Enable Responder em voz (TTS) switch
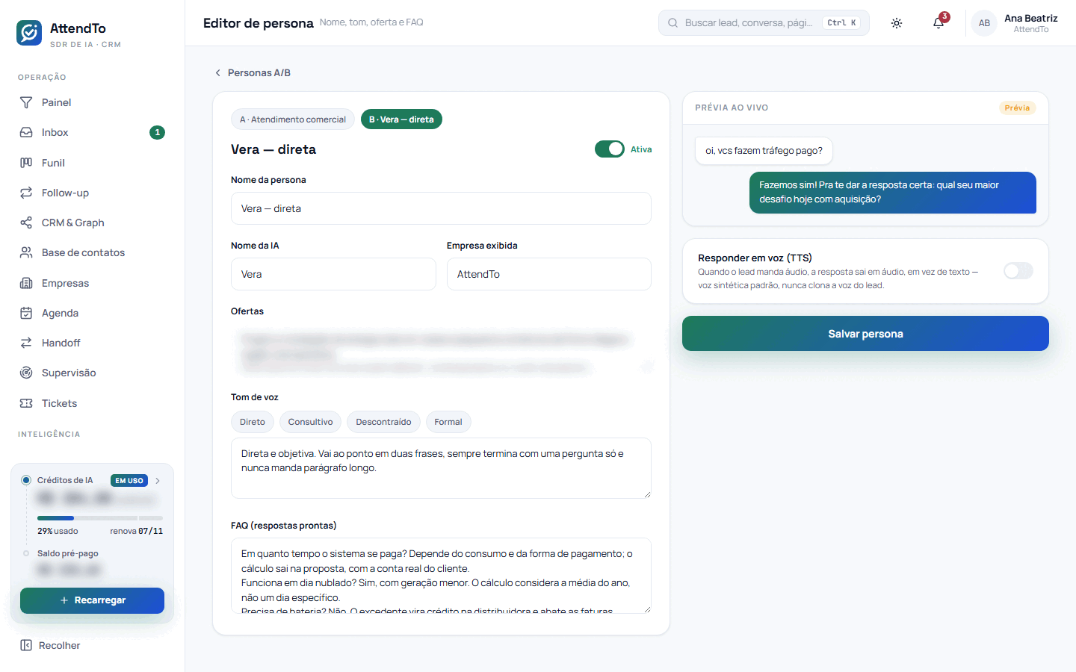Screen dimensions: 1076x672 pyautogui.click(x=1018, y=270)
